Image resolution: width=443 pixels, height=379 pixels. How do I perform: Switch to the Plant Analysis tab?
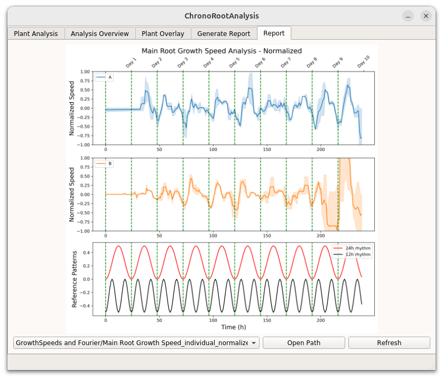click(x=36, y=33)
